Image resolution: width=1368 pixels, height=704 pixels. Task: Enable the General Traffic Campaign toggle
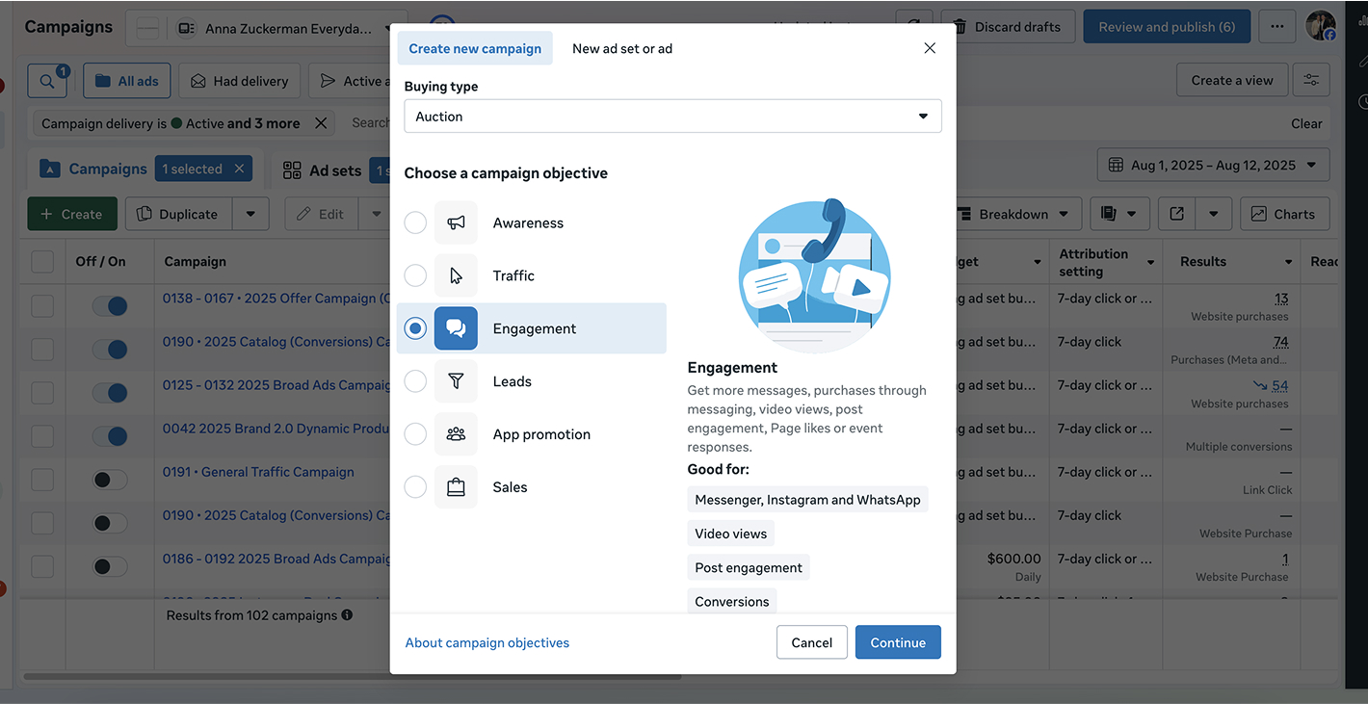pos(111,480)
